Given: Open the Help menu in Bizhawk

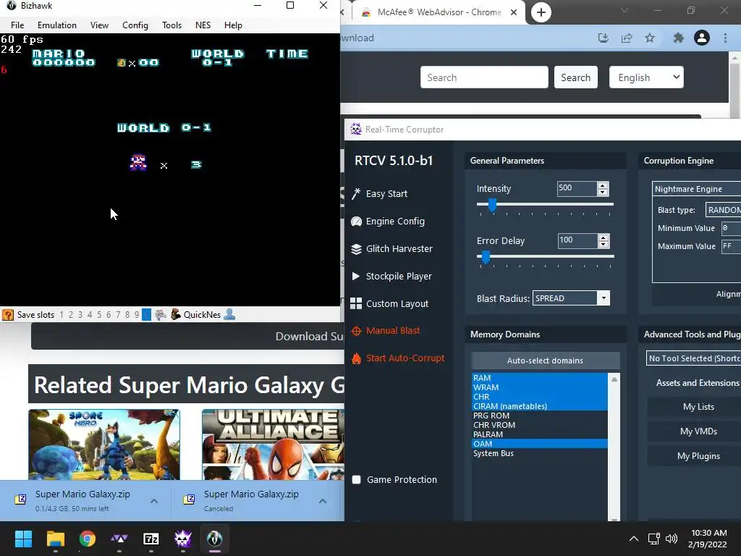Looking at the screenshot, I should coord(233,25).
